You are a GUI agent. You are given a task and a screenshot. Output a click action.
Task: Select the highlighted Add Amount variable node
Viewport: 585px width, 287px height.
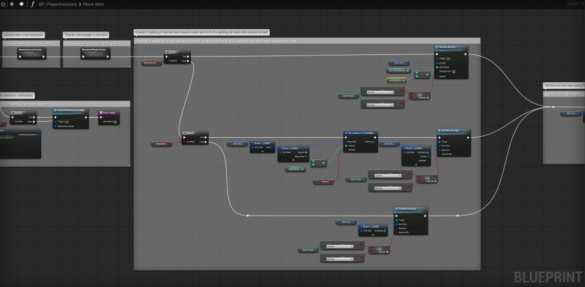(395, 81)
